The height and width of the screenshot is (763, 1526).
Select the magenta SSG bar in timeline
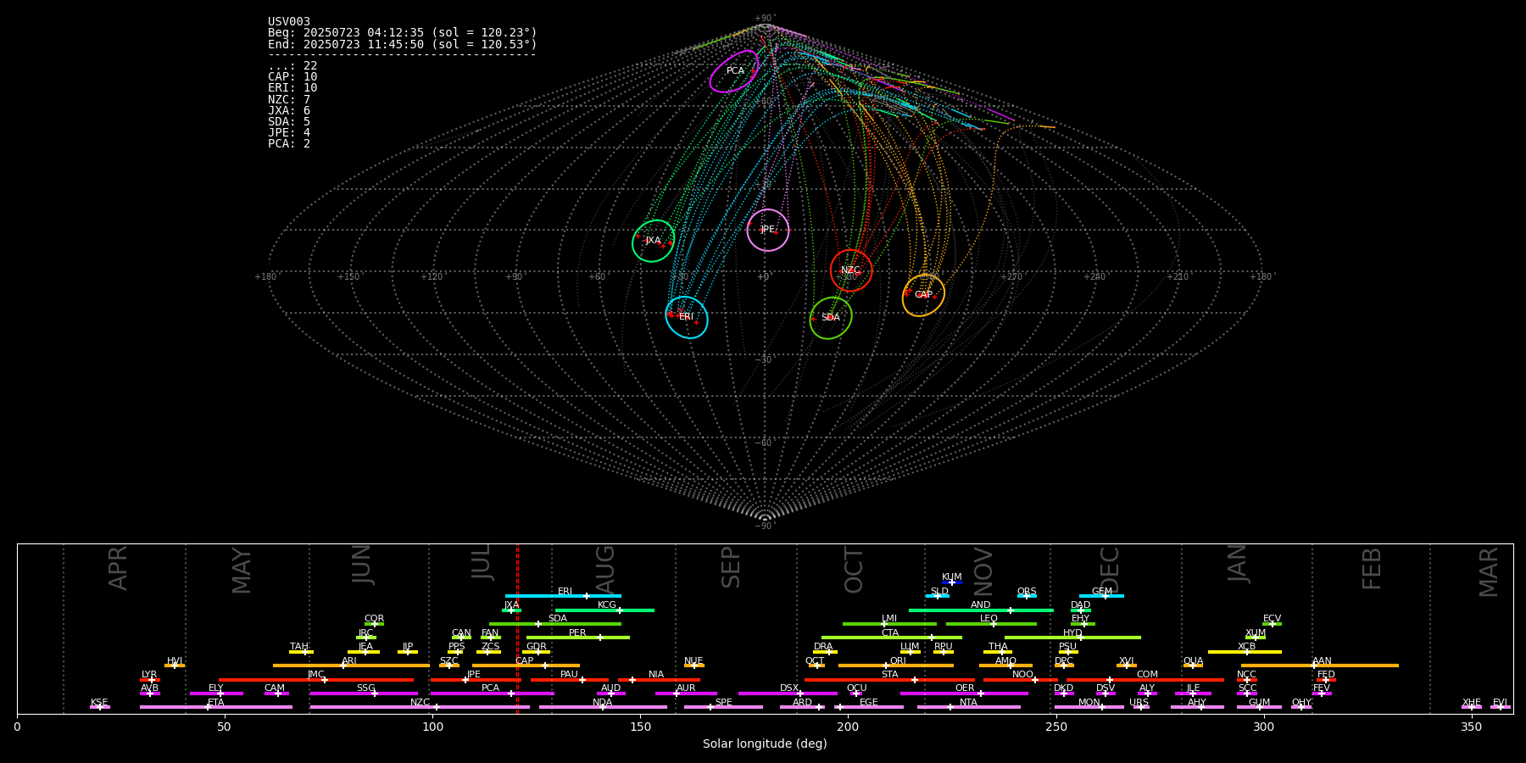[364, 693]
